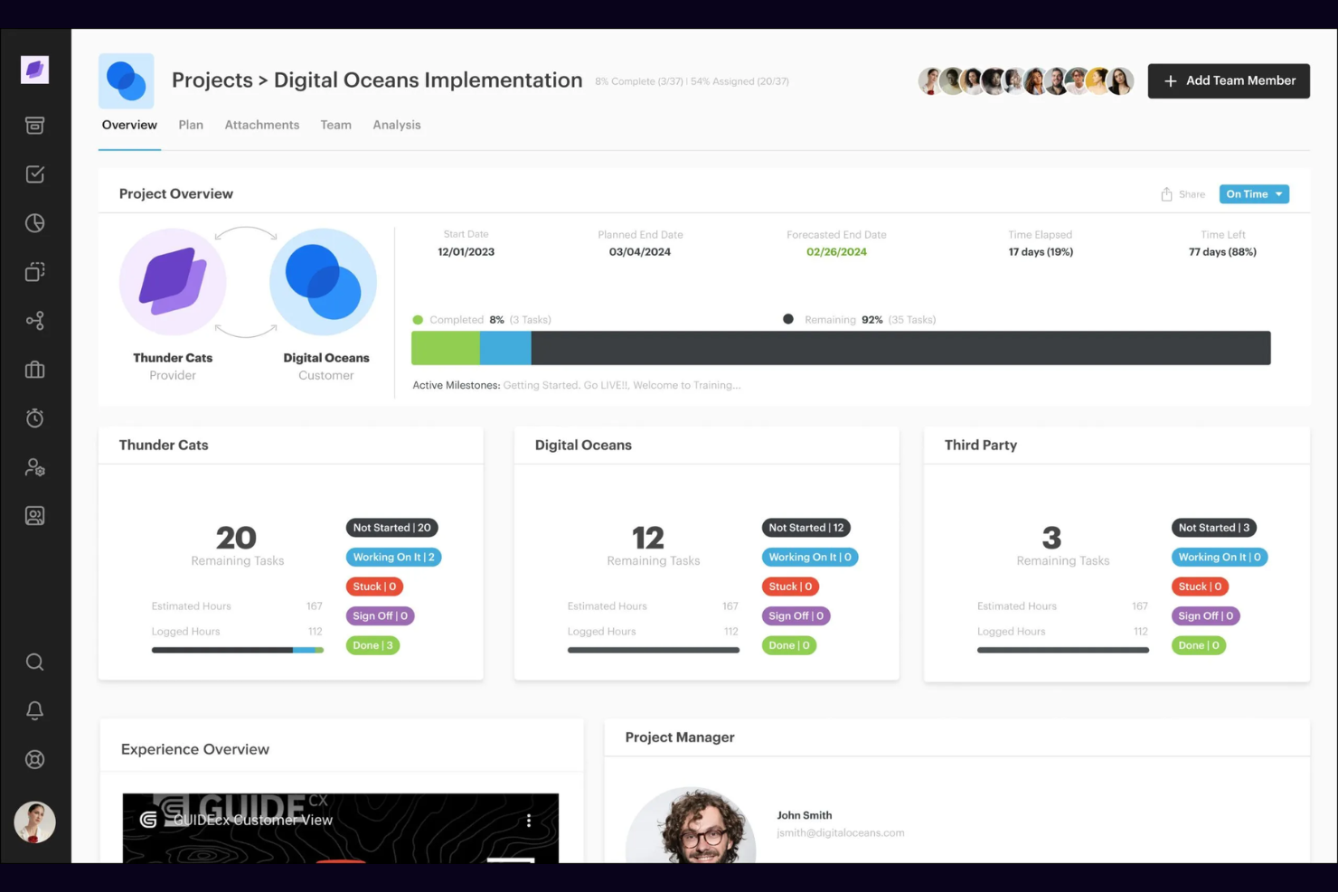Click the help/support icon near the bottom sidebar
This screenshot has height=892, width=1338.
[34, 759]
